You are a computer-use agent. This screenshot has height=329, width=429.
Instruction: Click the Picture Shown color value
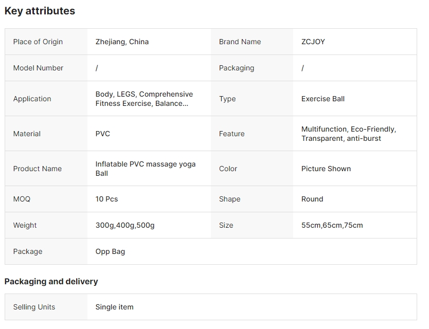point(326,169)
